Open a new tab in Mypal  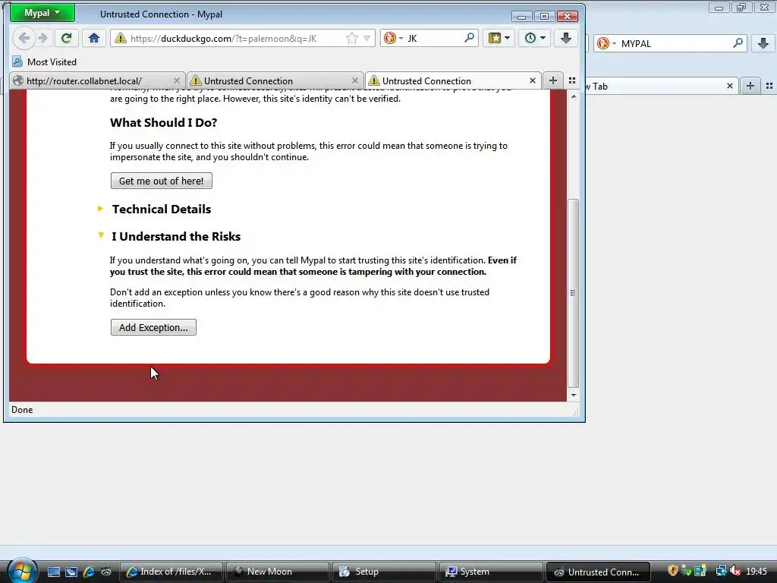click(x=553, y=80)
